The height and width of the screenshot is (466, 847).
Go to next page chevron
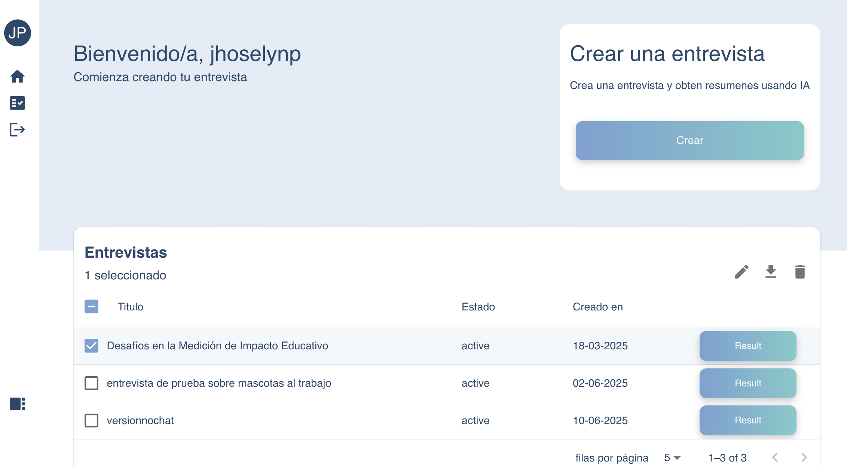tap(804, 457)
